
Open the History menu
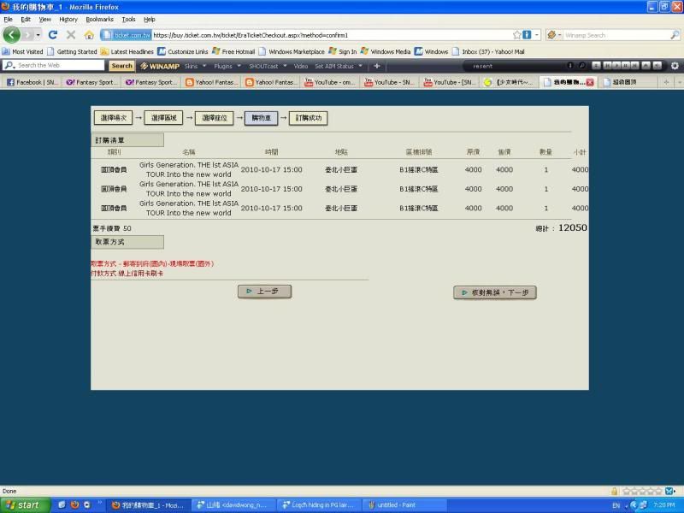coord(68,19)
